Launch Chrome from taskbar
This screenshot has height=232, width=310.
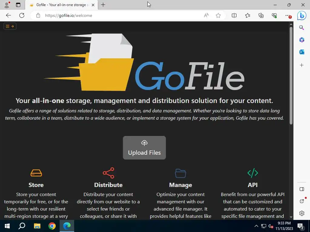click(52, 226)
